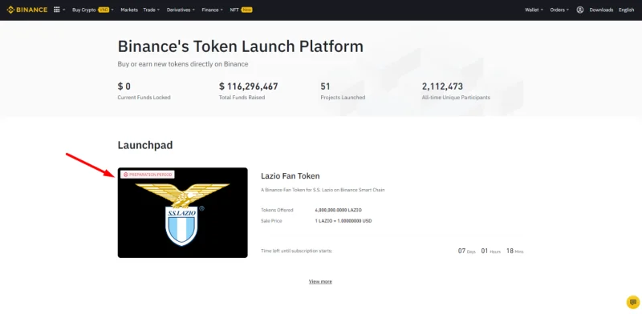Select the Projects Launched count 51
This screenshot has width=642, height=314.
click(326, 87)
